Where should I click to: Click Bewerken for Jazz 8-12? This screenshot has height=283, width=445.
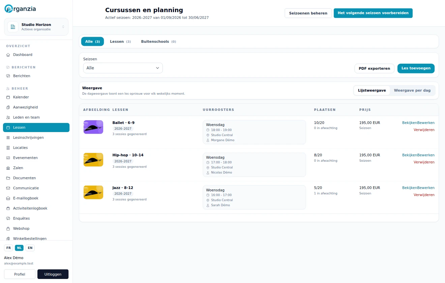(426, 188)
